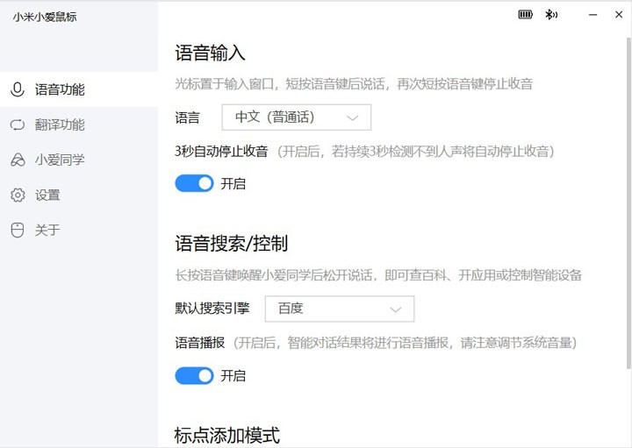
Task: Disable the 3秒自动停止收音 switch
Action: [x=194, y=183]
